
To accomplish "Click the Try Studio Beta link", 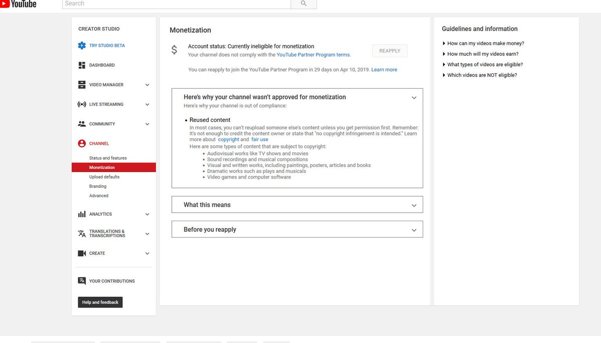I will (x=107, y=46).
